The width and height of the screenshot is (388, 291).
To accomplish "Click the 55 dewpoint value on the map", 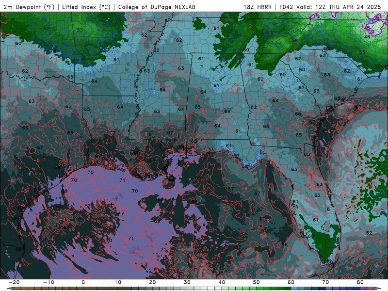I will (362, 52).
